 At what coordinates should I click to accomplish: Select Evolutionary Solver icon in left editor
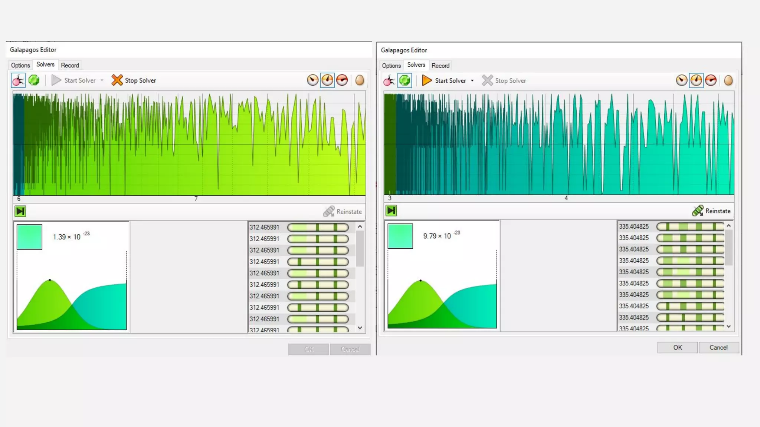[18, 80]
